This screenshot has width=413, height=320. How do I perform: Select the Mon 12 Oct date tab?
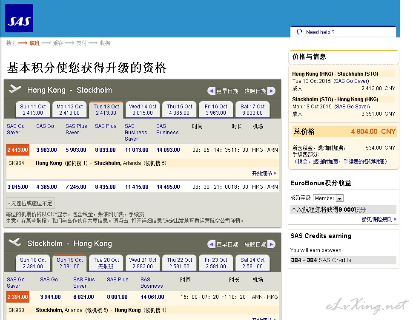click(x=69, y=110)
